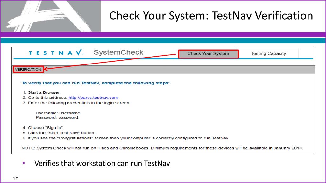Click step 5 'Click the "Start Test Now" button.'

(59, 133)
